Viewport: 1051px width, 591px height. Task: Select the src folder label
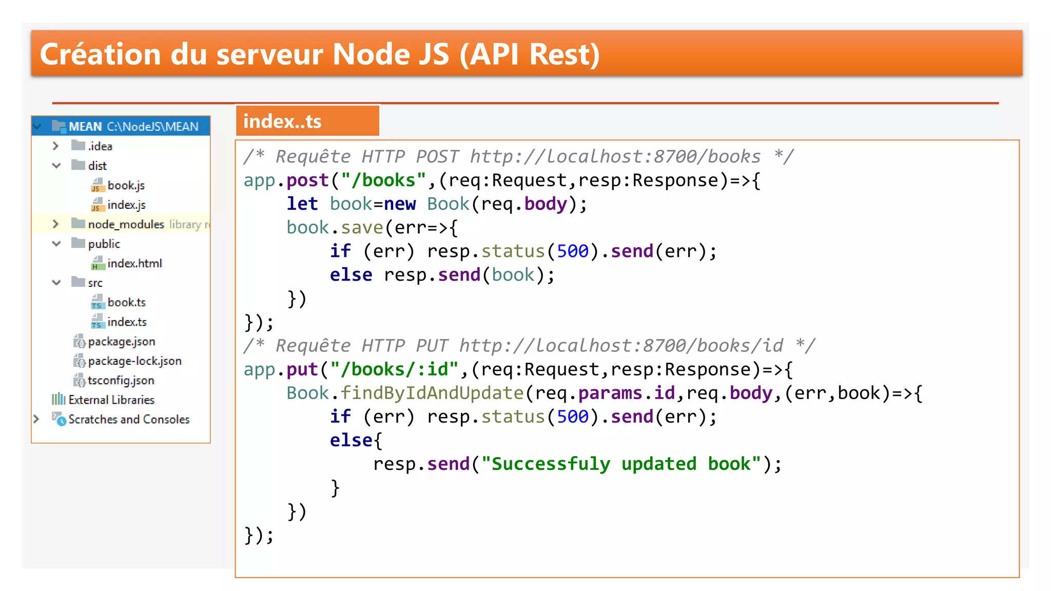coord(95,283)
